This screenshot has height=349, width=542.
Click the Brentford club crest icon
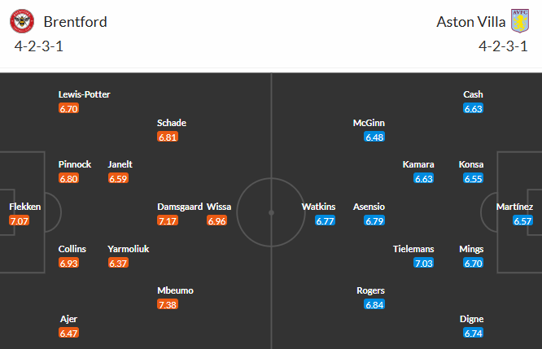pos(28,20)
